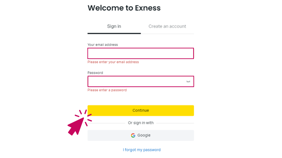Toggle password visibility eye icon
Image resolution: width=282 pixels, height=158 pixels.
(x=188, y=81)
